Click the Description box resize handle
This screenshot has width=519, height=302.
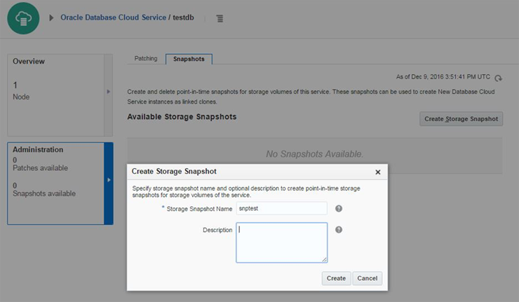tap(325, 260)
